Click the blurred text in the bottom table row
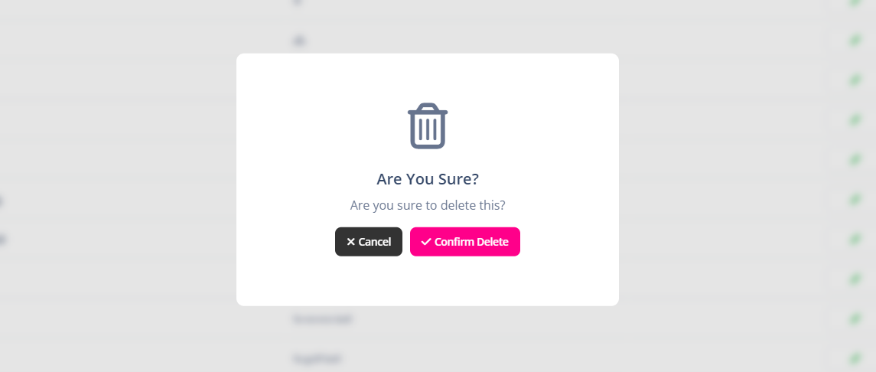 point(317,358)
